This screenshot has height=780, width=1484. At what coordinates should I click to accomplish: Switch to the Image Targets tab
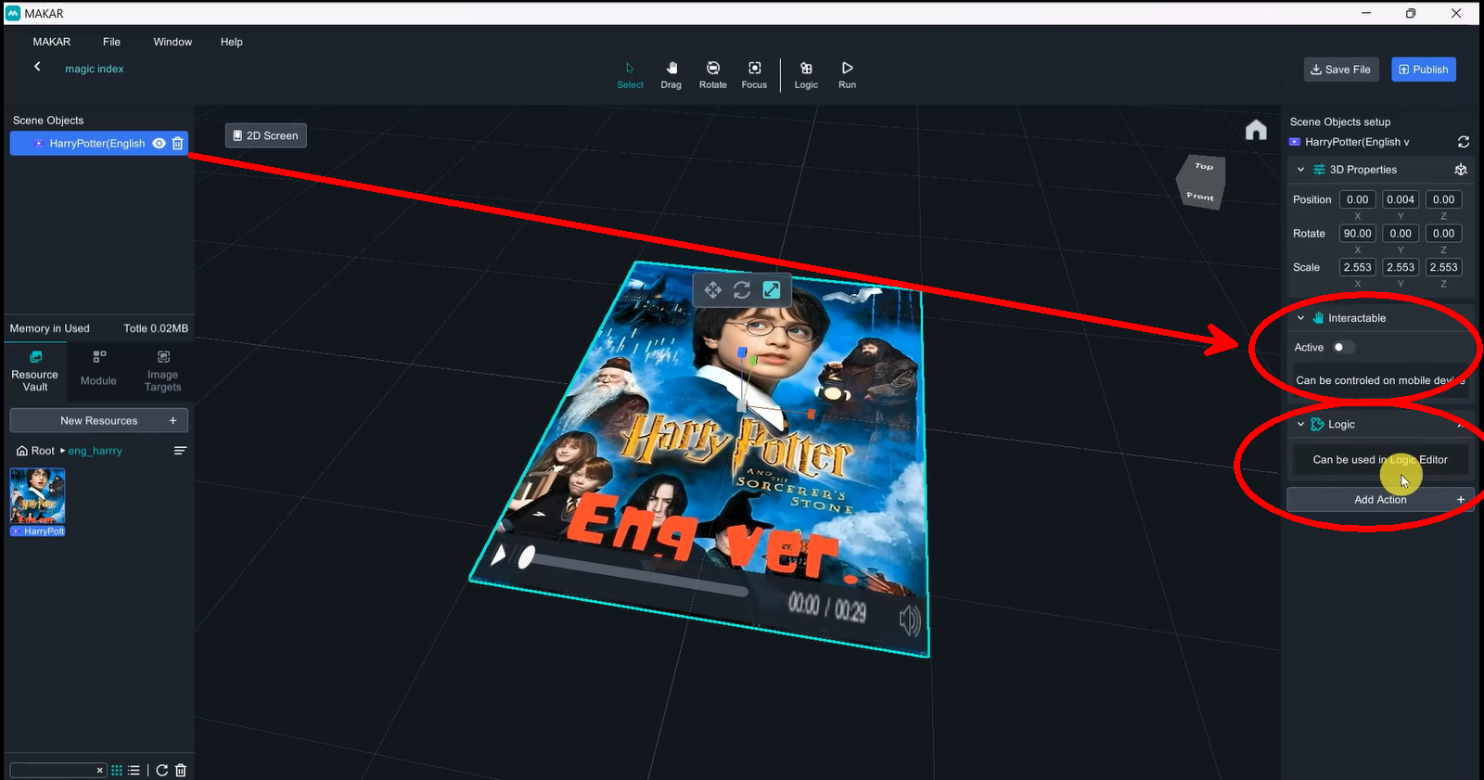162,371
